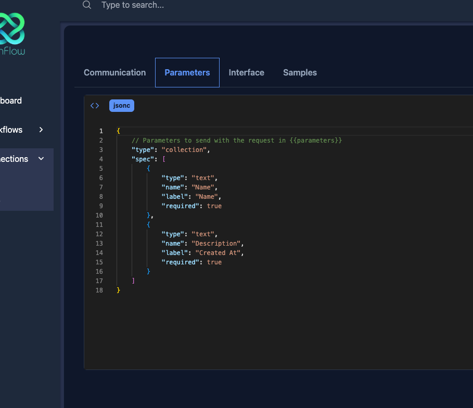Select the Parameters tab
Screen dimensions: 473x408
click(187, 72)
